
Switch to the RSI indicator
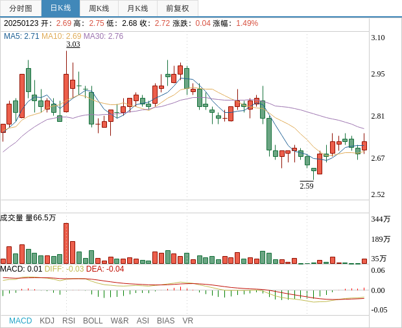(69, 321)
